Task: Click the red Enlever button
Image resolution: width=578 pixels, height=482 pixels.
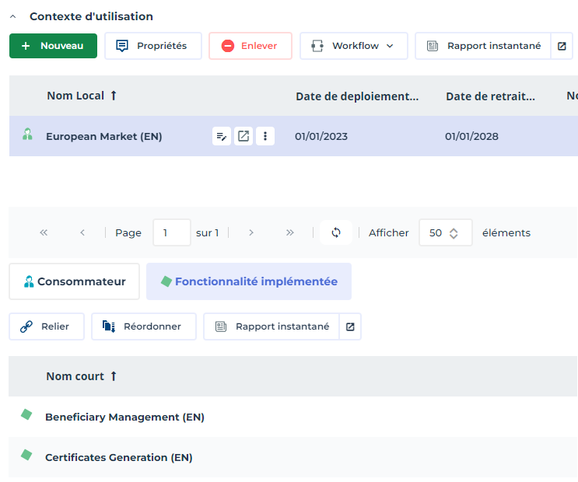Action: tap(250, 46)
